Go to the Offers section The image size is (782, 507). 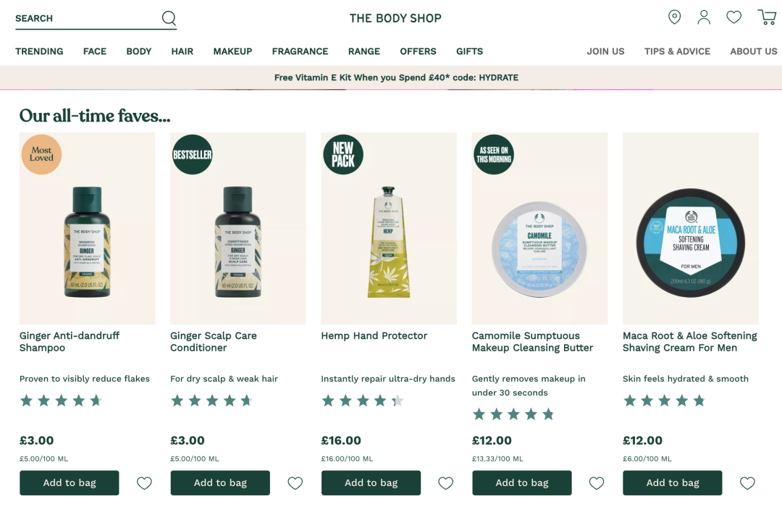click(x=418, y=51)
